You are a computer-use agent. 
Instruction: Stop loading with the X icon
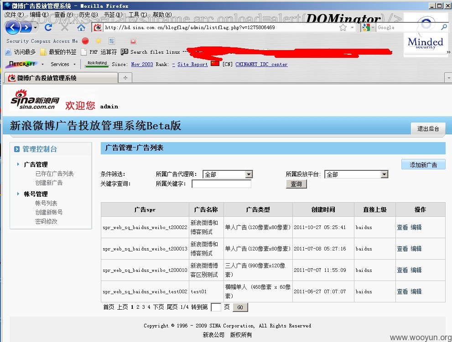pos(65,28)
